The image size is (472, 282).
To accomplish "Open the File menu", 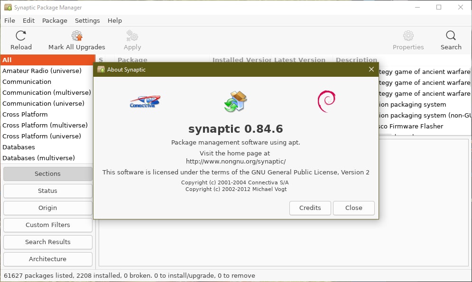I will pyautogui.click(x=9, y=20).
